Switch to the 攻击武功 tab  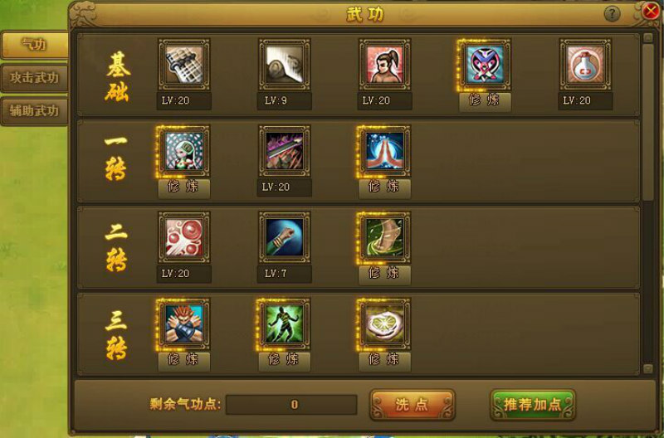click(x=34, y=78)
